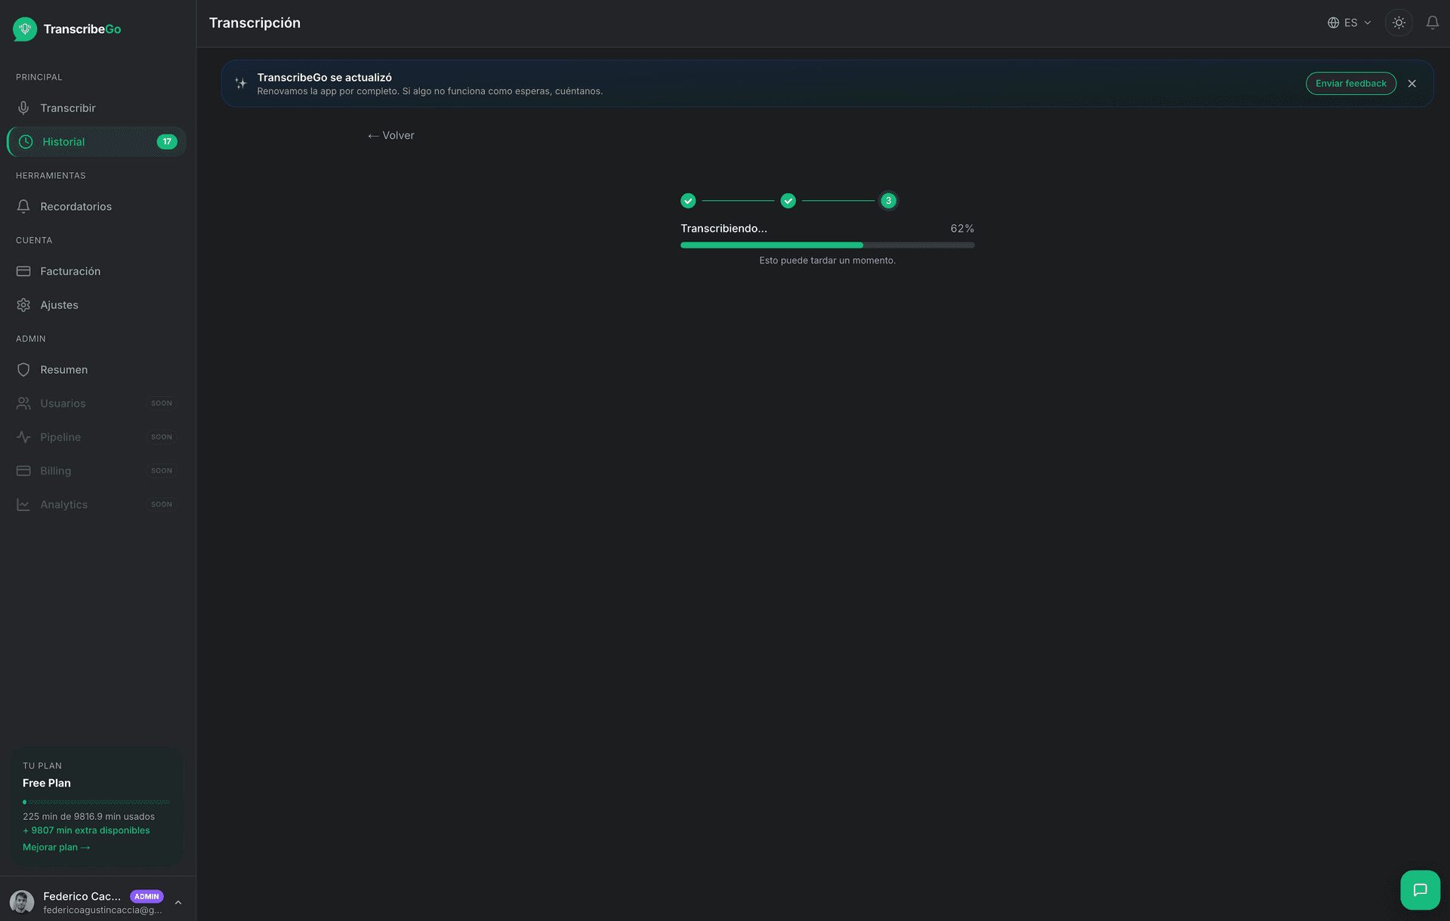Open the Recordatorios bell icon
Screen dimensions: 1450x921
coord(23,206)
